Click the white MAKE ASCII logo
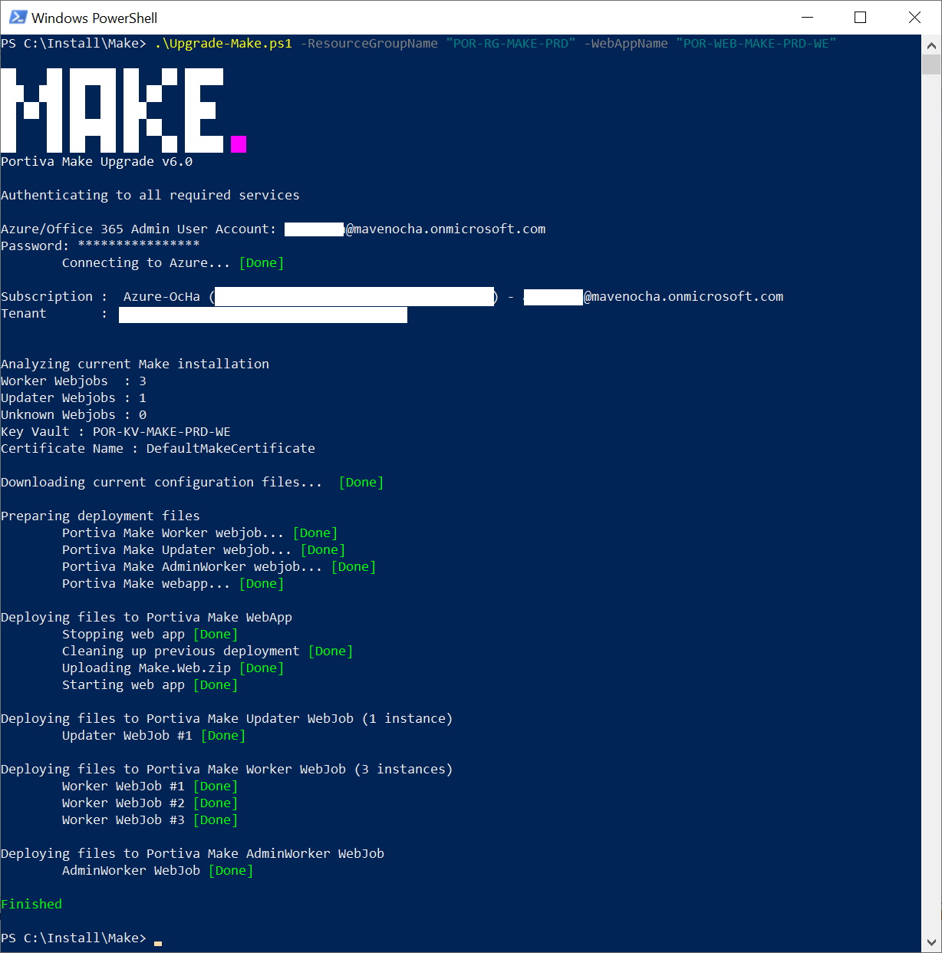 point(112,110)
